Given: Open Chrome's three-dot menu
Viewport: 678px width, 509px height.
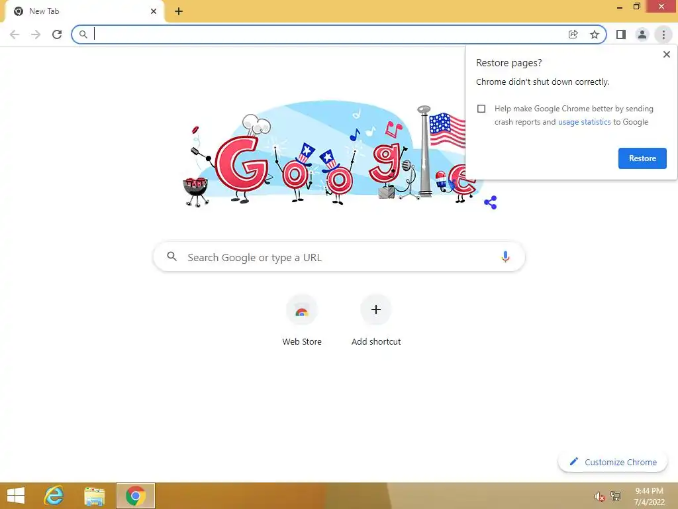Looking at the screenshot, I should 663,34.
